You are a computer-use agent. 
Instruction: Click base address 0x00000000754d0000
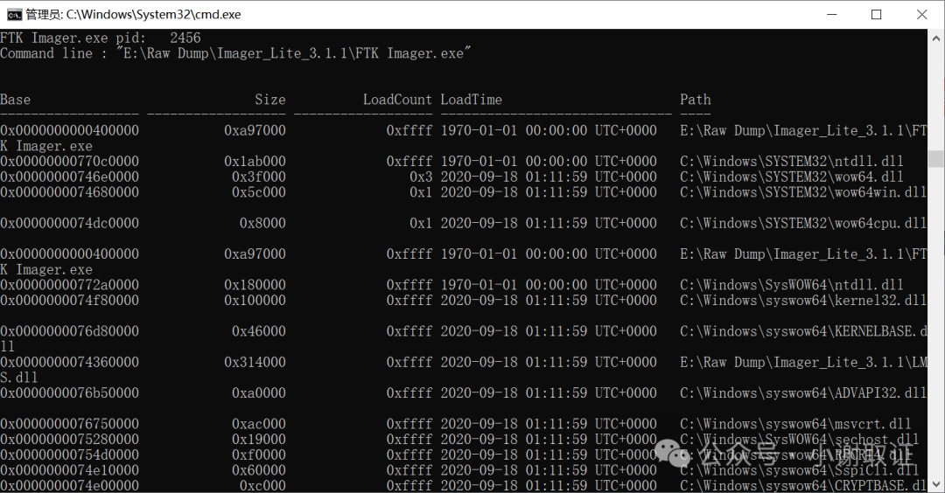click(x=69, y=455)
